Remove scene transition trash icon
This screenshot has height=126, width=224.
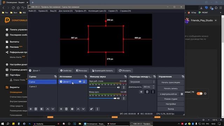click(x=147, y=92)
